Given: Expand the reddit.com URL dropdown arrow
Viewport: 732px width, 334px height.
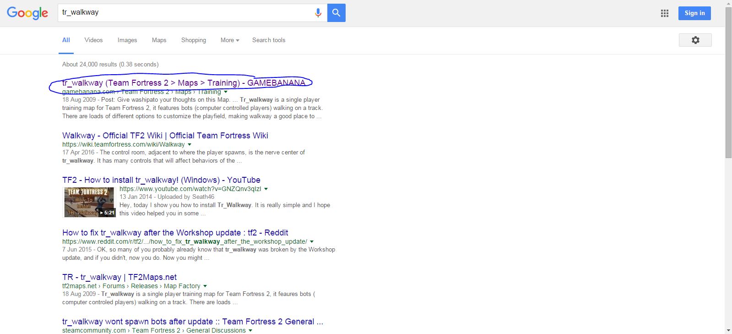Looking at the screenshot, I should click(312, 242).
